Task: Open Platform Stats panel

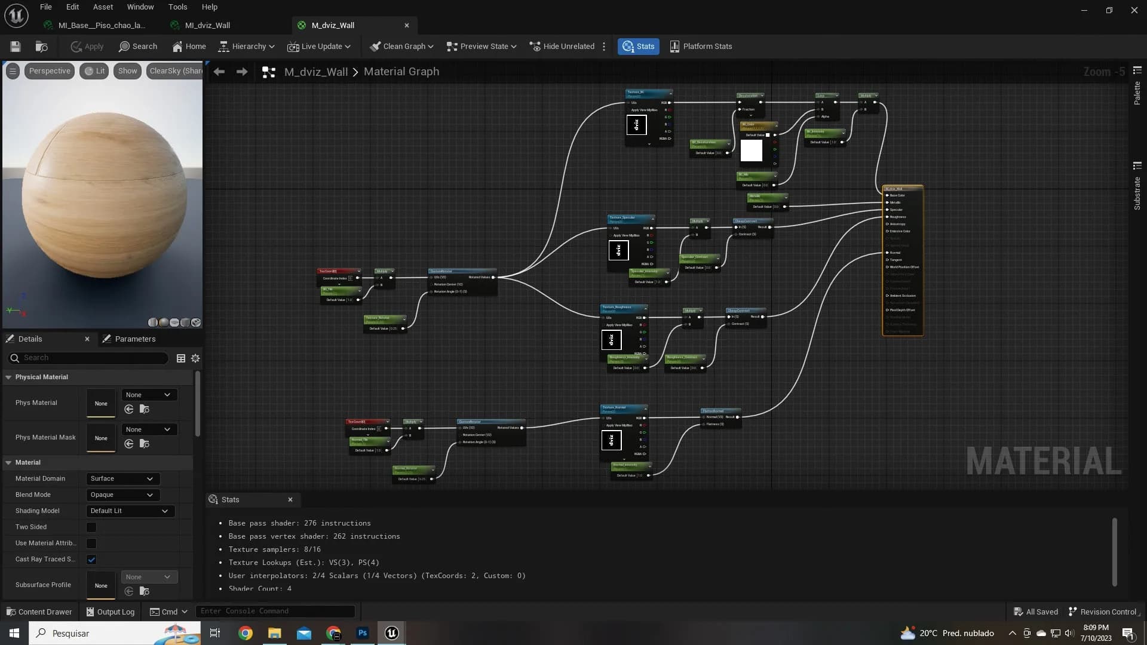Action: click(x=701, y=47)
